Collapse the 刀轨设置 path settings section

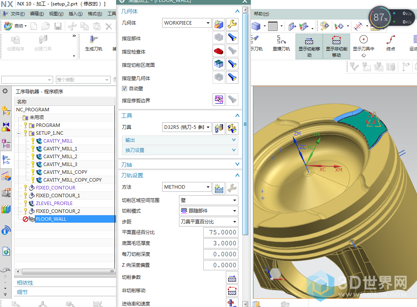pyautogui.click(x=237, y=175)
